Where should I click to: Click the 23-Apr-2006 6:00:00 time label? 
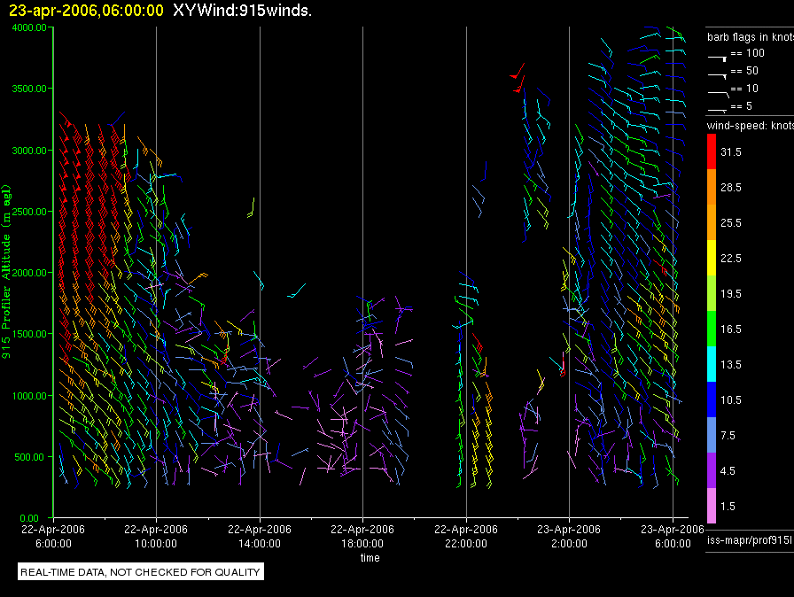(673, 536)
